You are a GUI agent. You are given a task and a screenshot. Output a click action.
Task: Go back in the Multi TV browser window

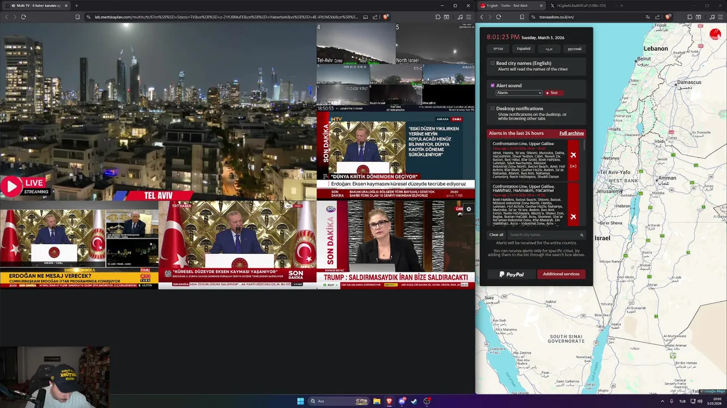click(6, 17)
